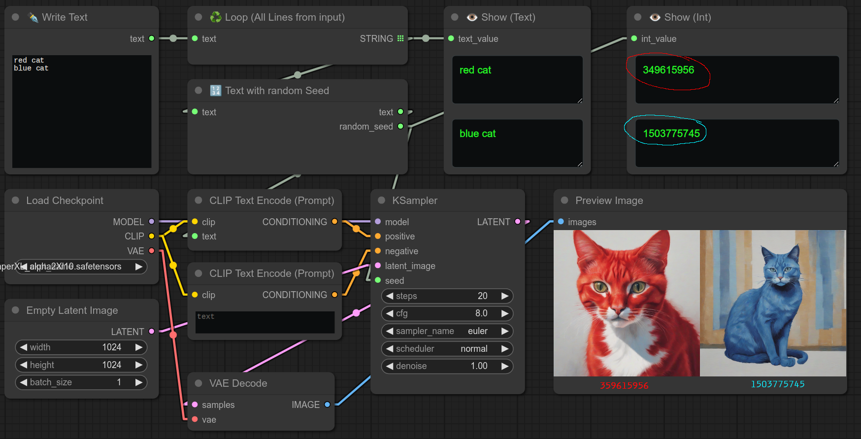Click the IMAGE output dot on VAE Decode
The image size is (861, 439).
(x=327, y=405)
